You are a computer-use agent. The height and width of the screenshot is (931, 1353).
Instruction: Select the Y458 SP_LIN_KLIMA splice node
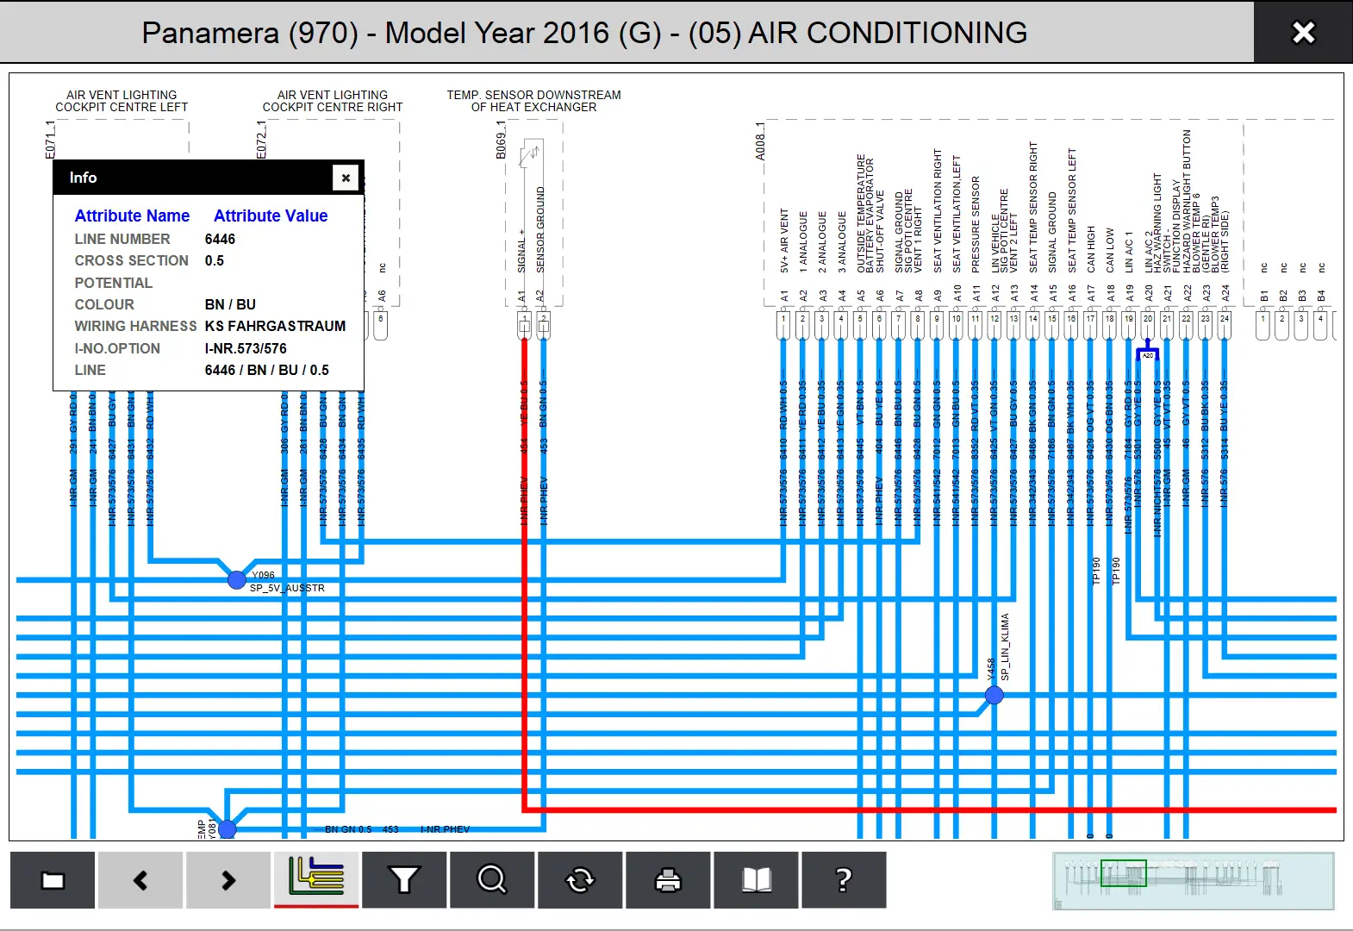tap(994, 695)
